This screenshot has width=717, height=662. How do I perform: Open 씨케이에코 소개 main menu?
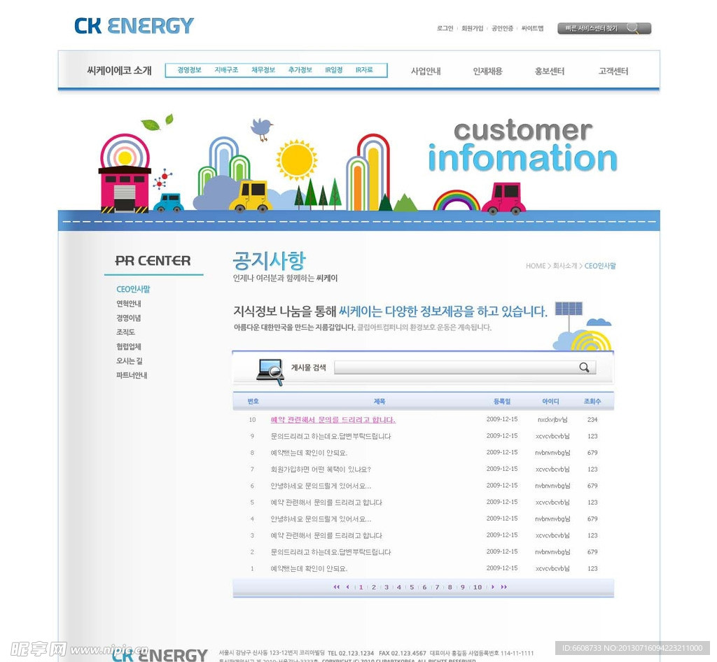(119, 71)
